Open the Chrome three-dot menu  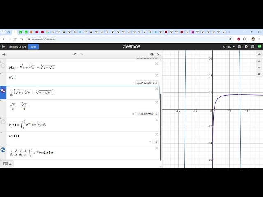(x=259, y=39)
